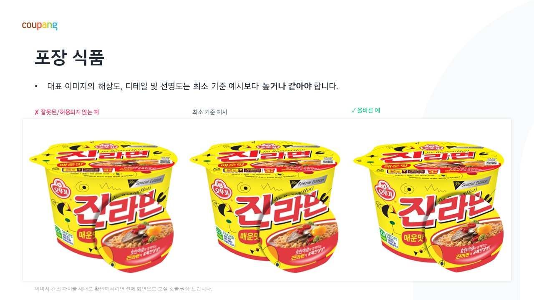Select the 최소 기준 예시 label
Viewport: 534px width, 300px height.
210,112
